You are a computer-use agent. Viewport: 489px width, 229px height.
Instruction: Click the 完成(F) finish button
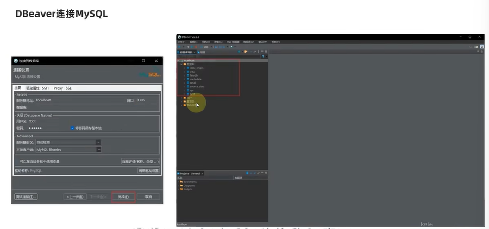pos(123,196)
